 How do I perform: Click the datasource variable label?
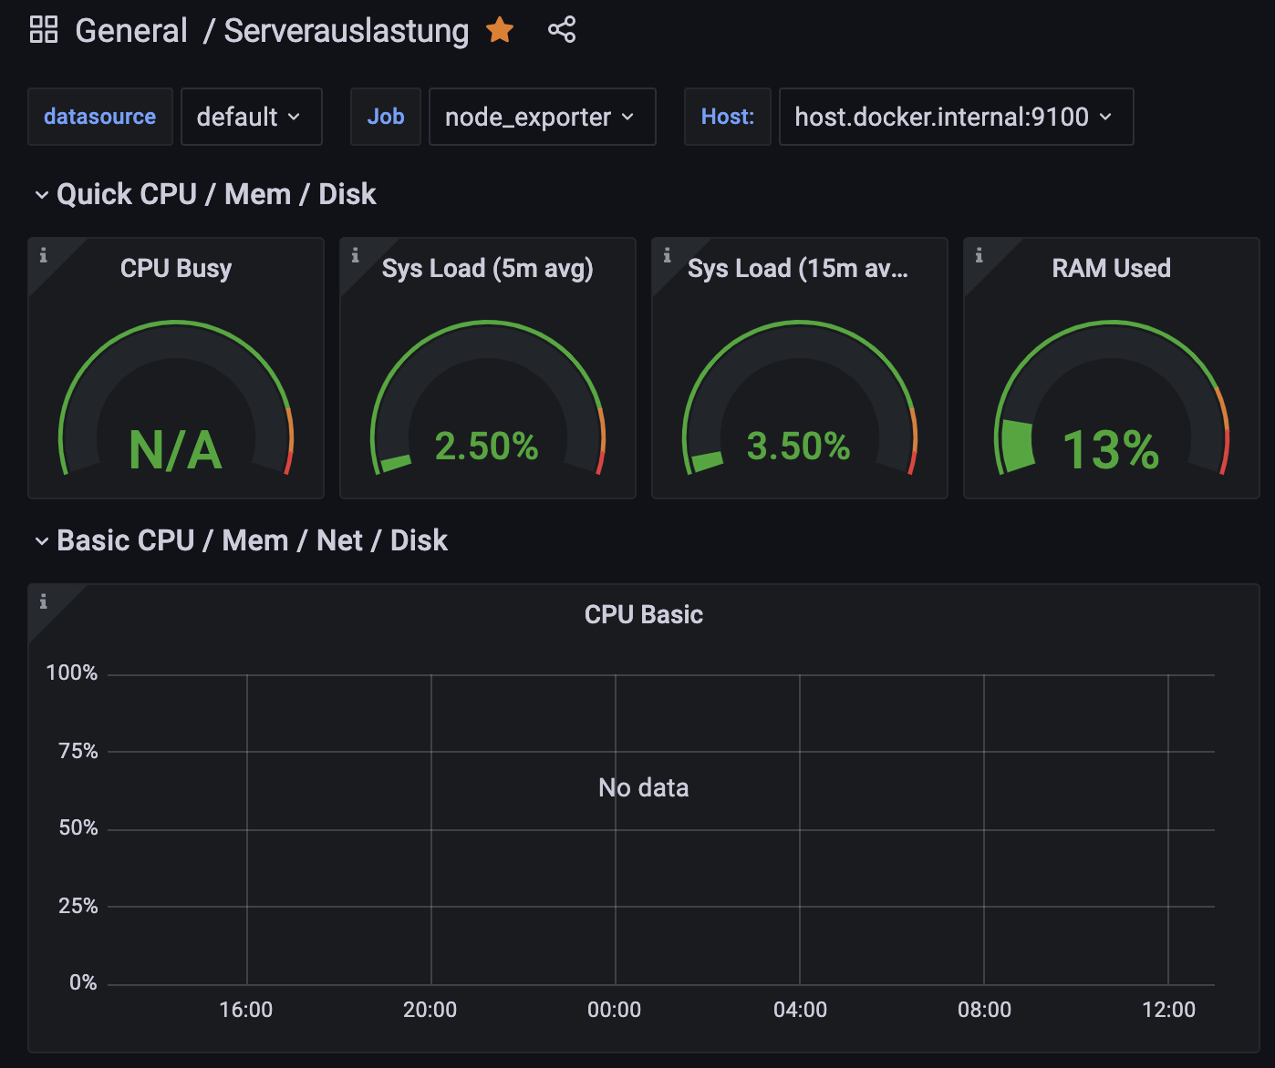click(99, 117)
